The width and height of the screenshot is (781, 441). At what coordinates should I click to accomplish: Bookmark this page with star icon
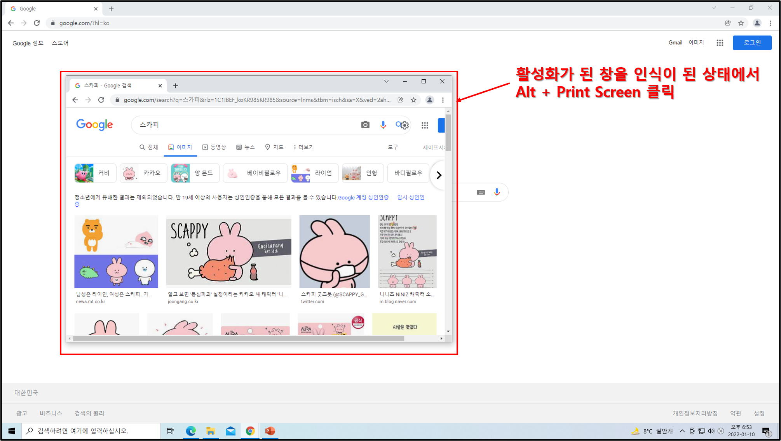741,23
